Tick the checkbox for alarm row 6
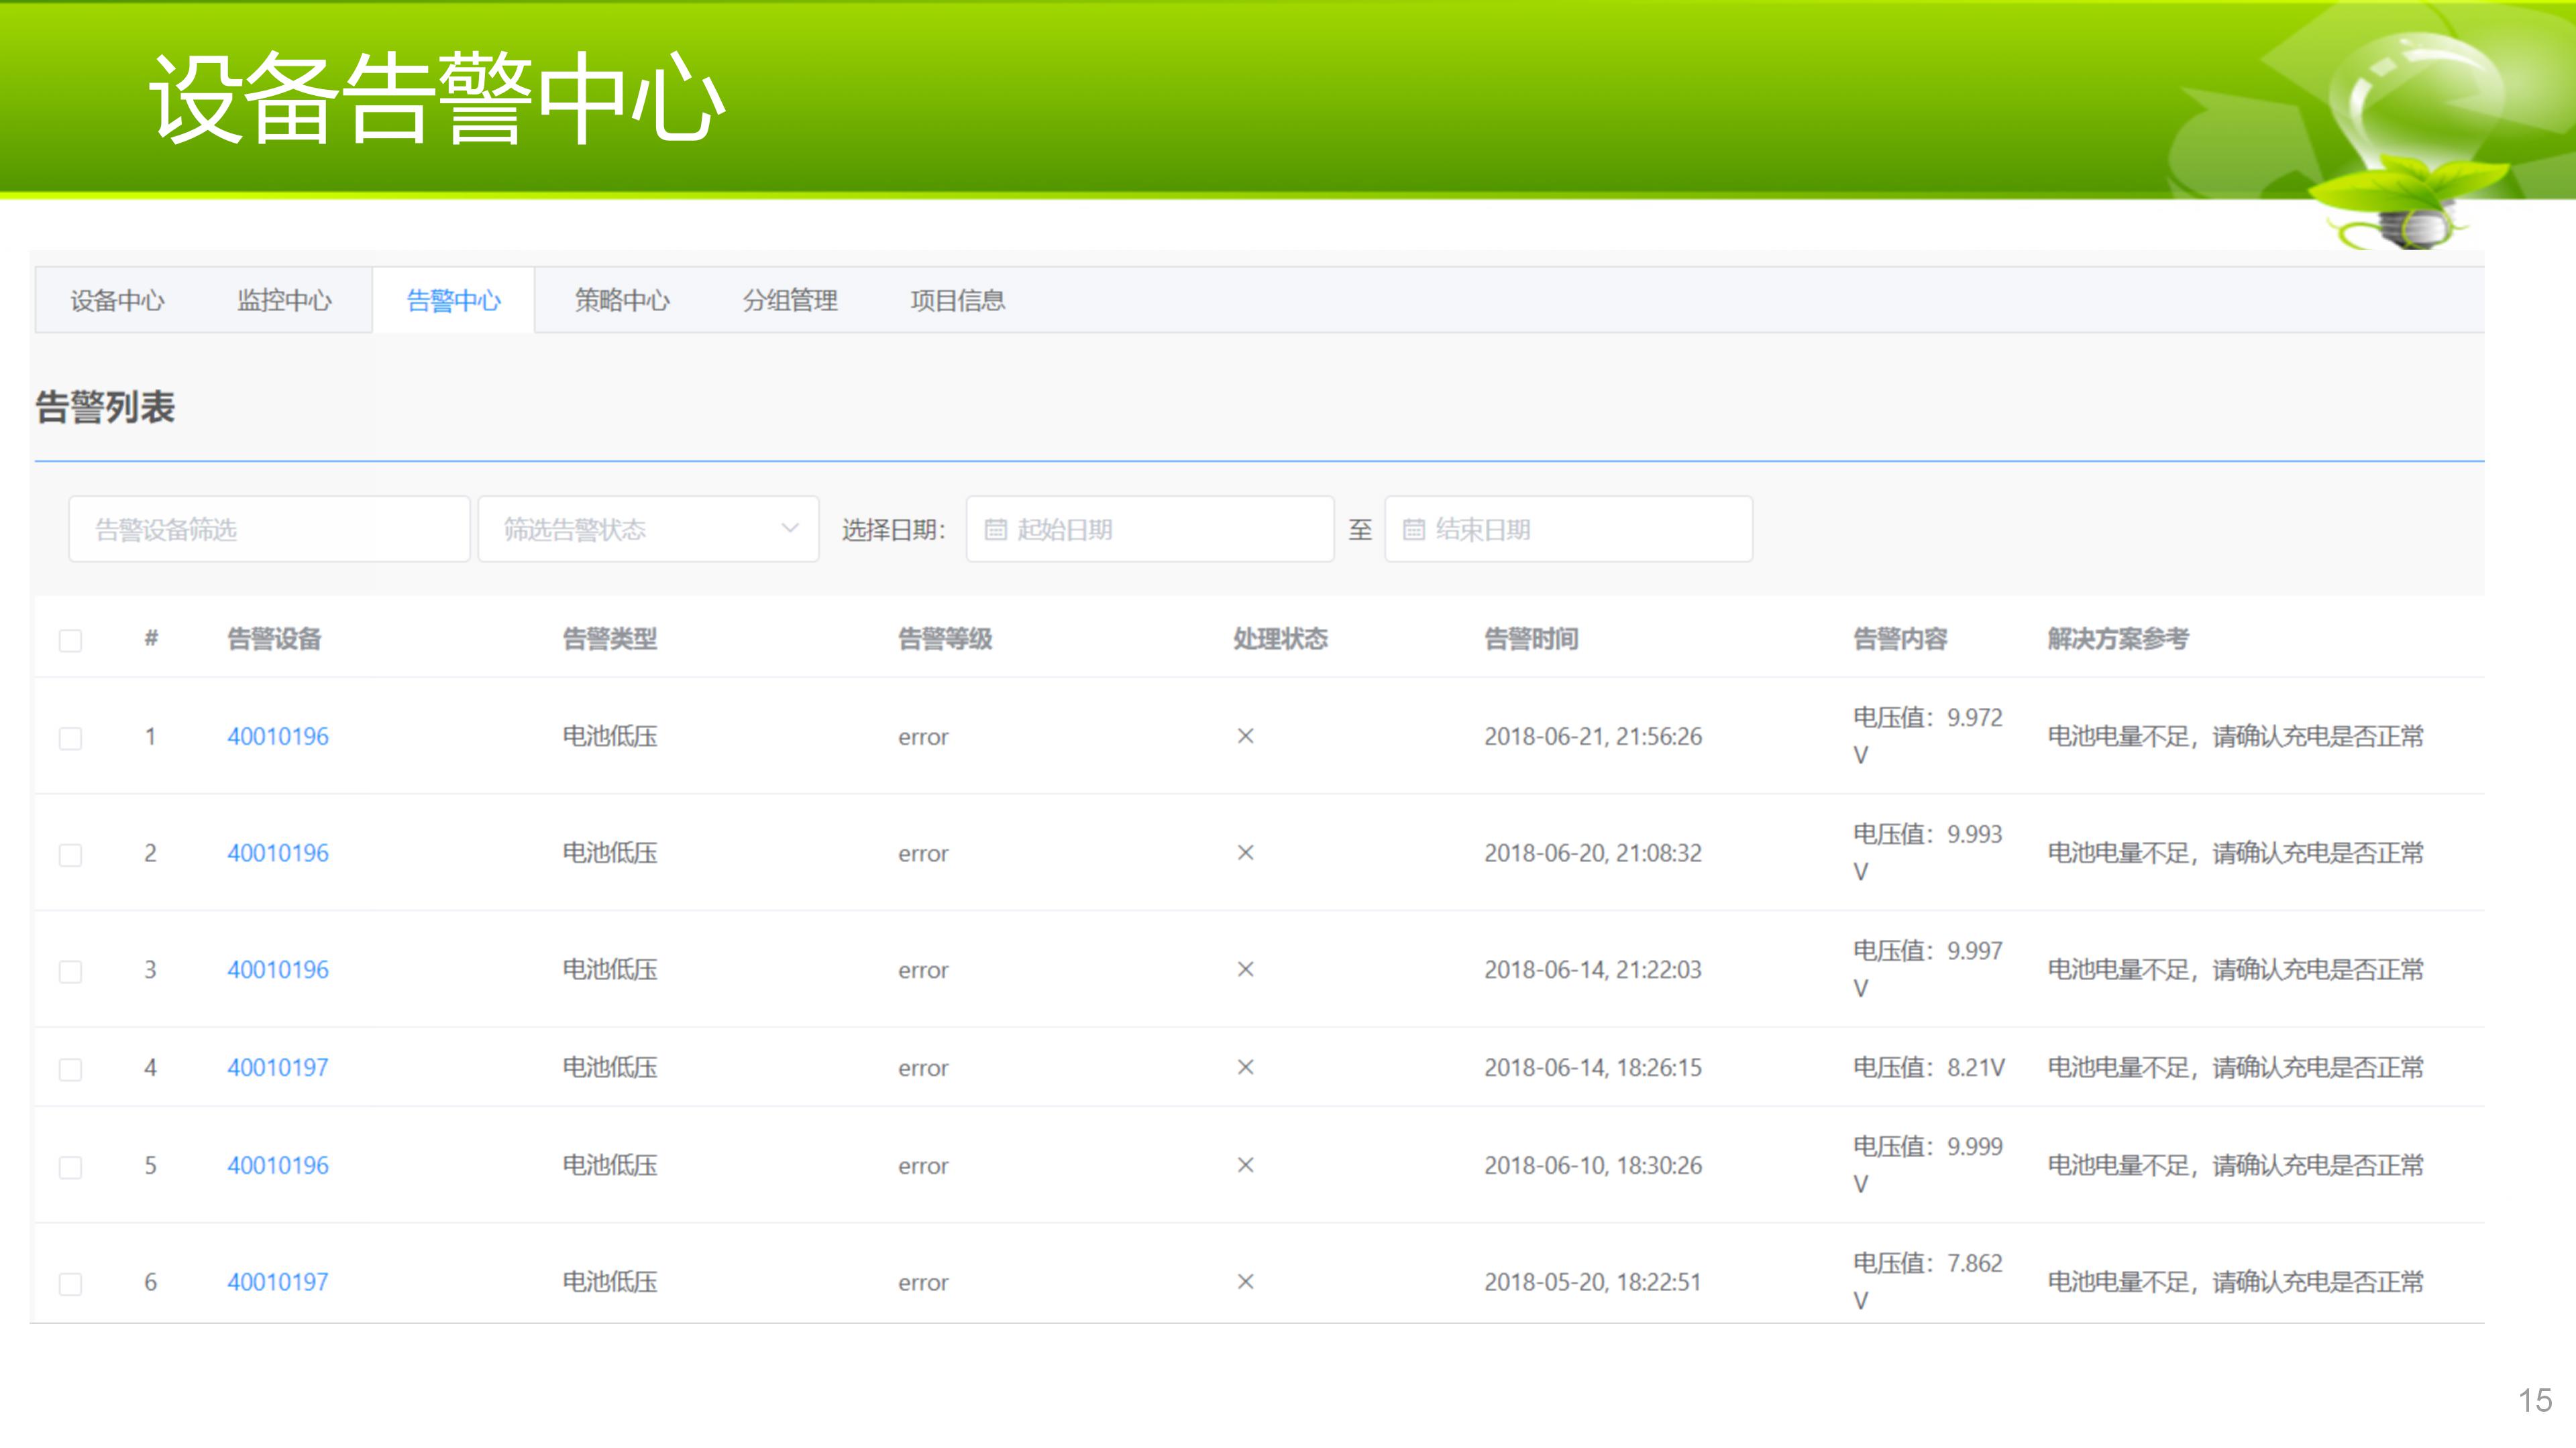The height and width of the screenshot is (1448, 2576). tap(70, 1284)
